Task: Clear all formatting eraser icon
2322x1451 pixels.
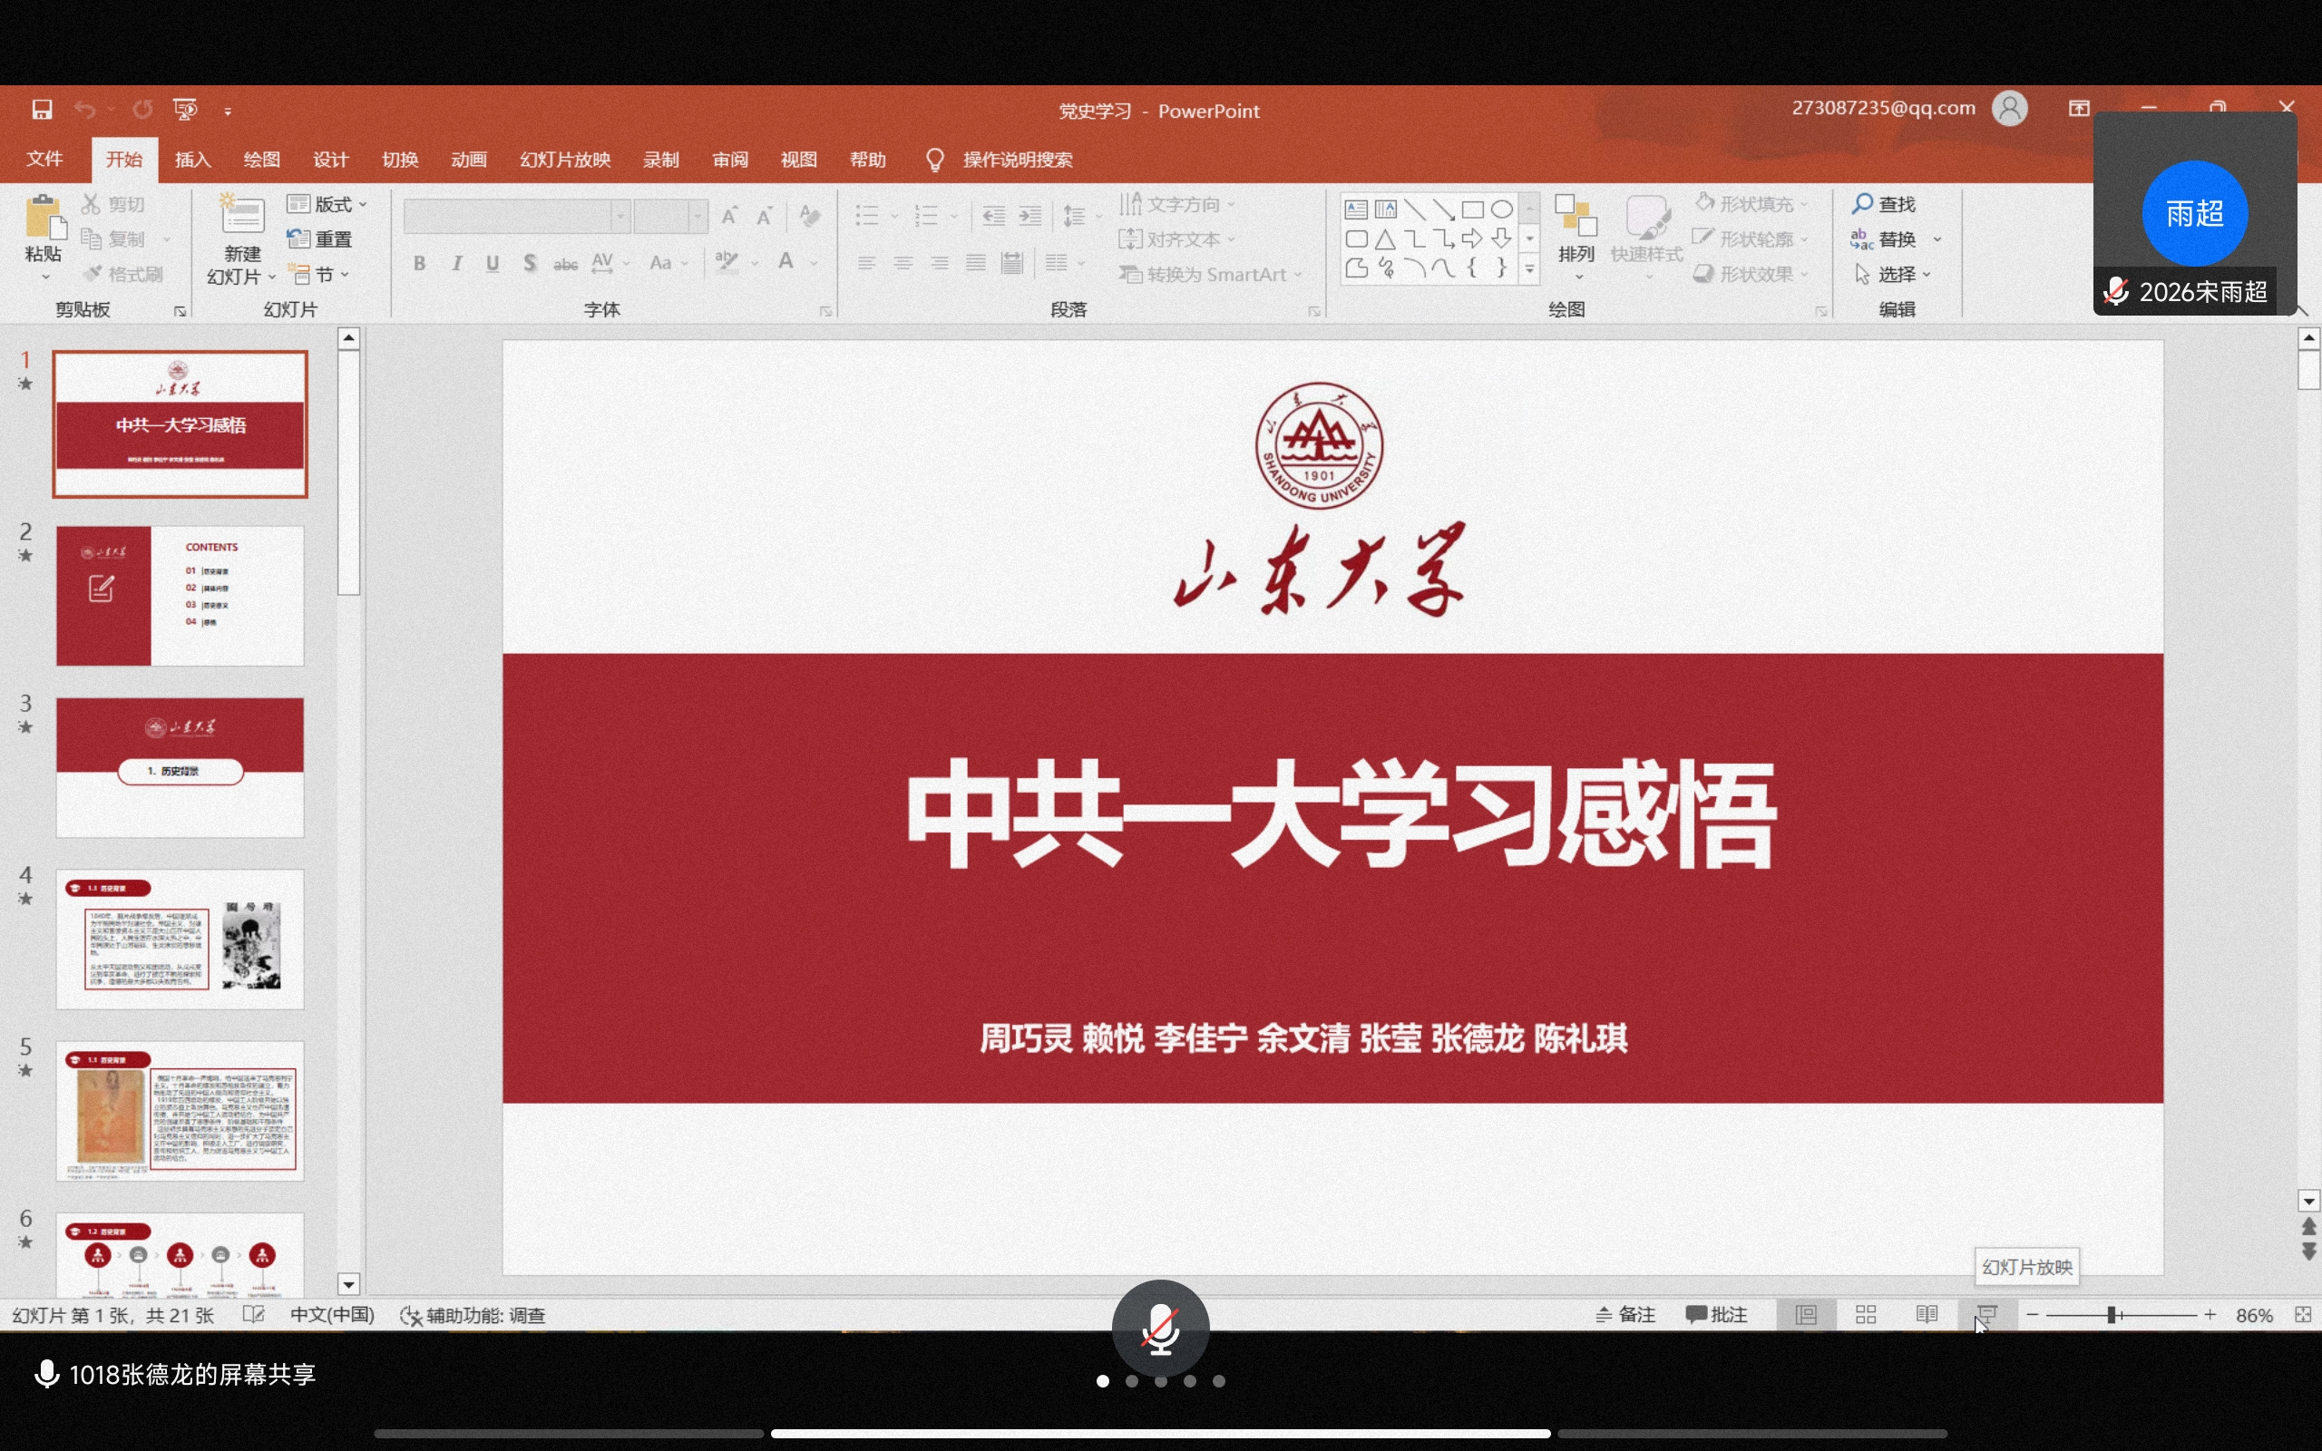Action: point(810,215)
